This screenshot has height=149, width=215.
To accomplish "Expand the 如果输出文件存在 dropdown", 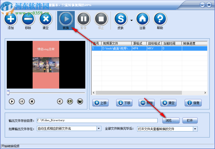I will tap(99, 129).
